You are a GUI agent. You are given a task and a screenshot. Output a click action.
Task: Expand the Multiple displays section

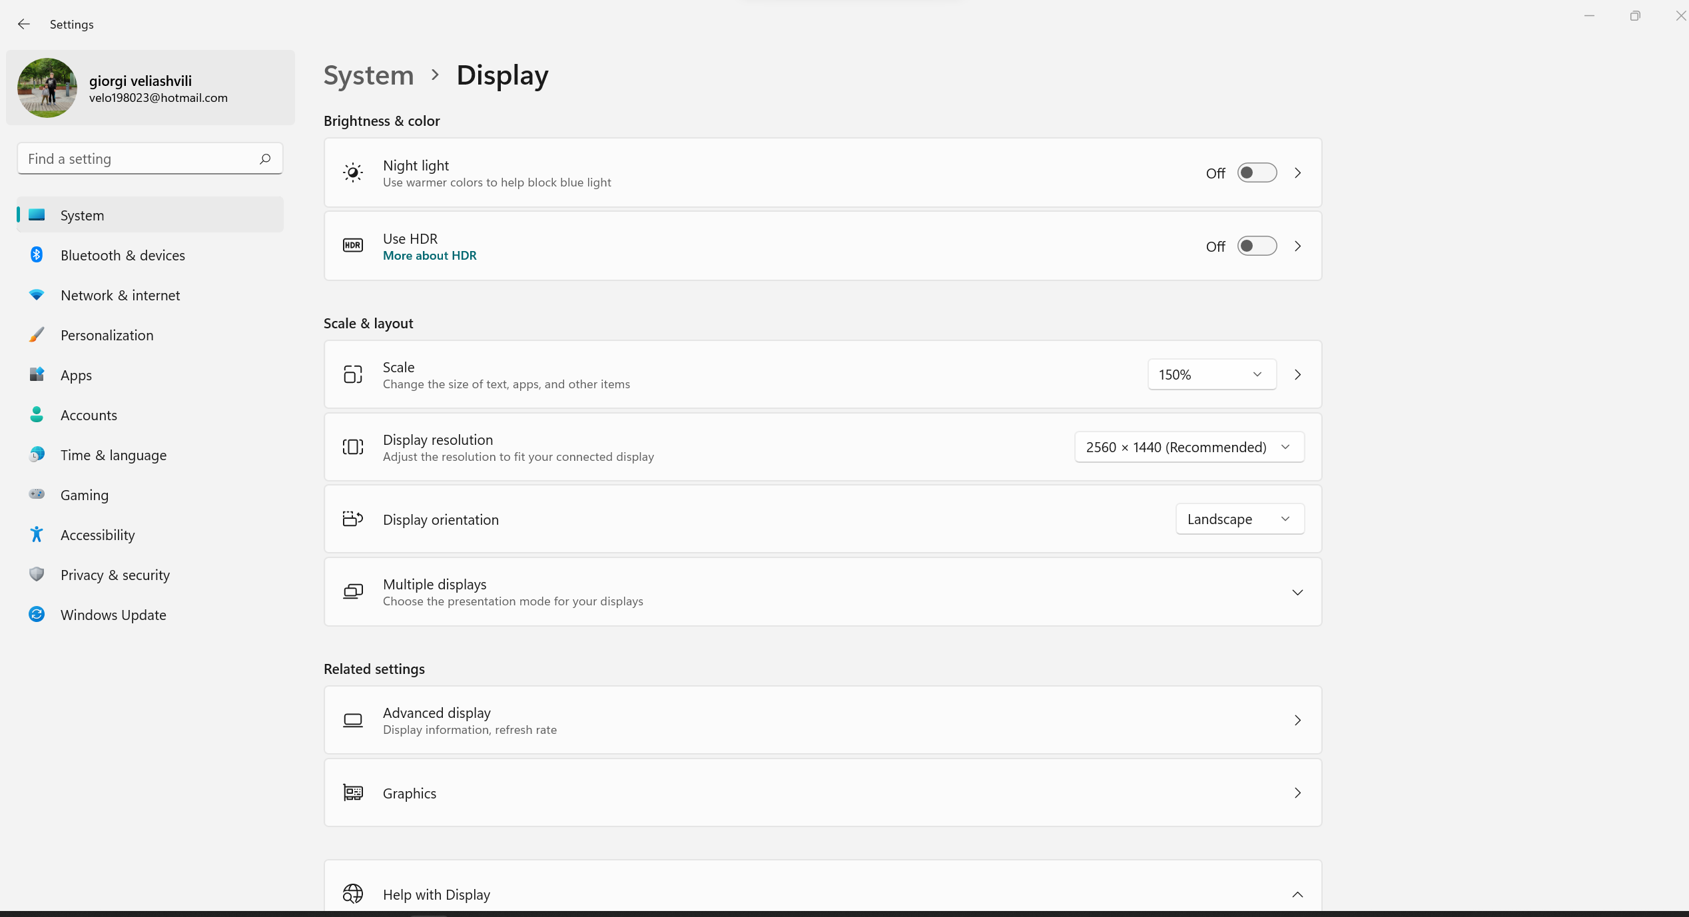(x=1297, y=593)
